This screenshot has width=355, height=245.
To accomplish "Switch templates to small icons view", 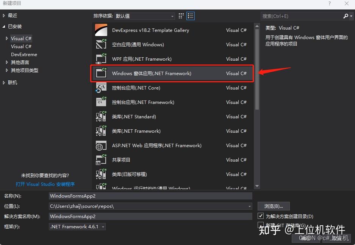I will tap(181, 16).
